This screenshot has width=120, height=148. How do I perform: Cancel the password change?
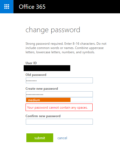point(62,138)
